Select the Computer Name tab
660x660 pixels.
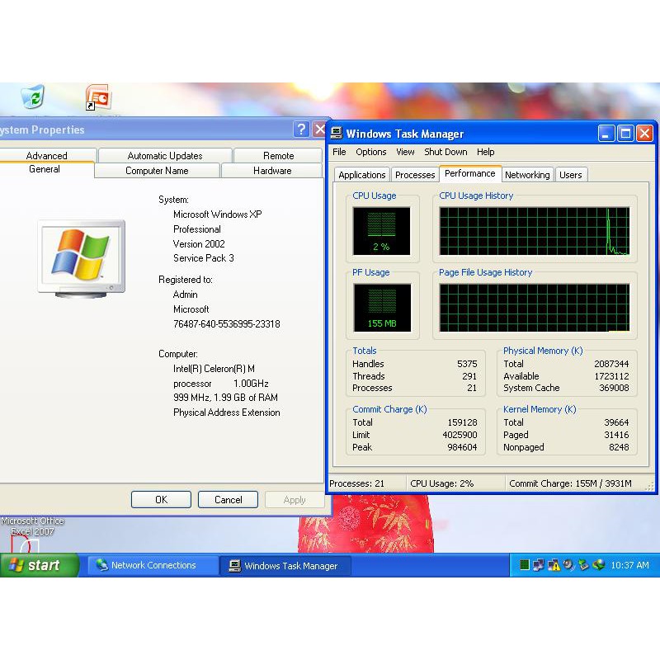(x=157, y=171)
